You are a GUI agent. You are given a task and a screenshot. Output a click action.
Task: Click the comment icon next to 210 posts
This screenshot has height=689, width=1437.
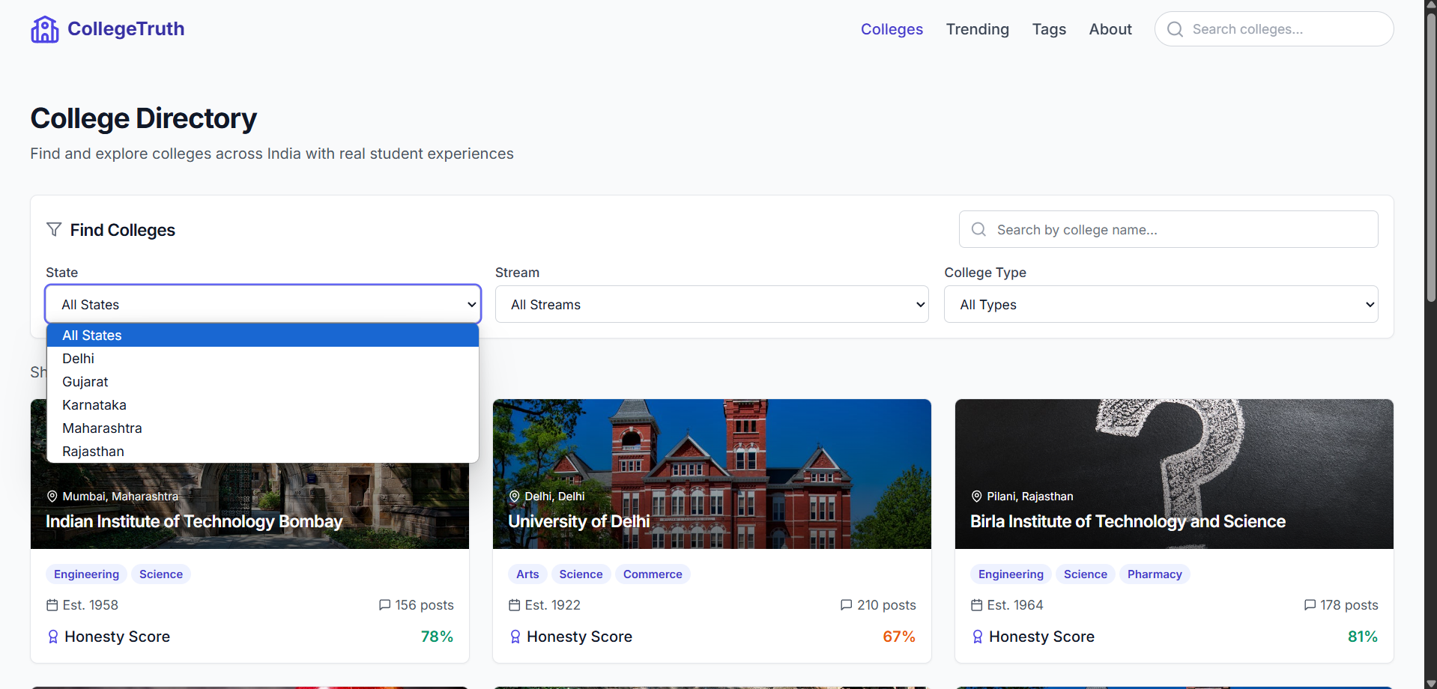(847, 605)
